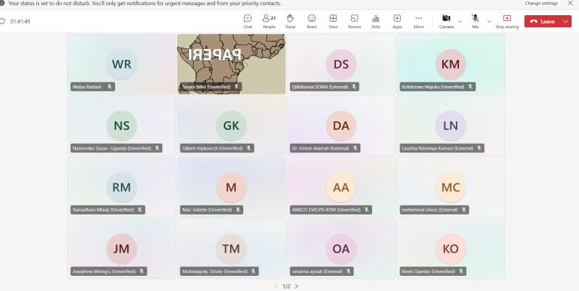Go to previous participant page
Viewport: 579px width, 291px height.
[276, 286]
